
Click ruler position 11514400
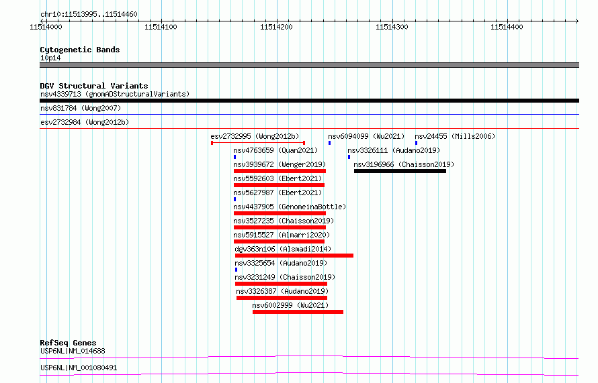[x=507, y=27]
